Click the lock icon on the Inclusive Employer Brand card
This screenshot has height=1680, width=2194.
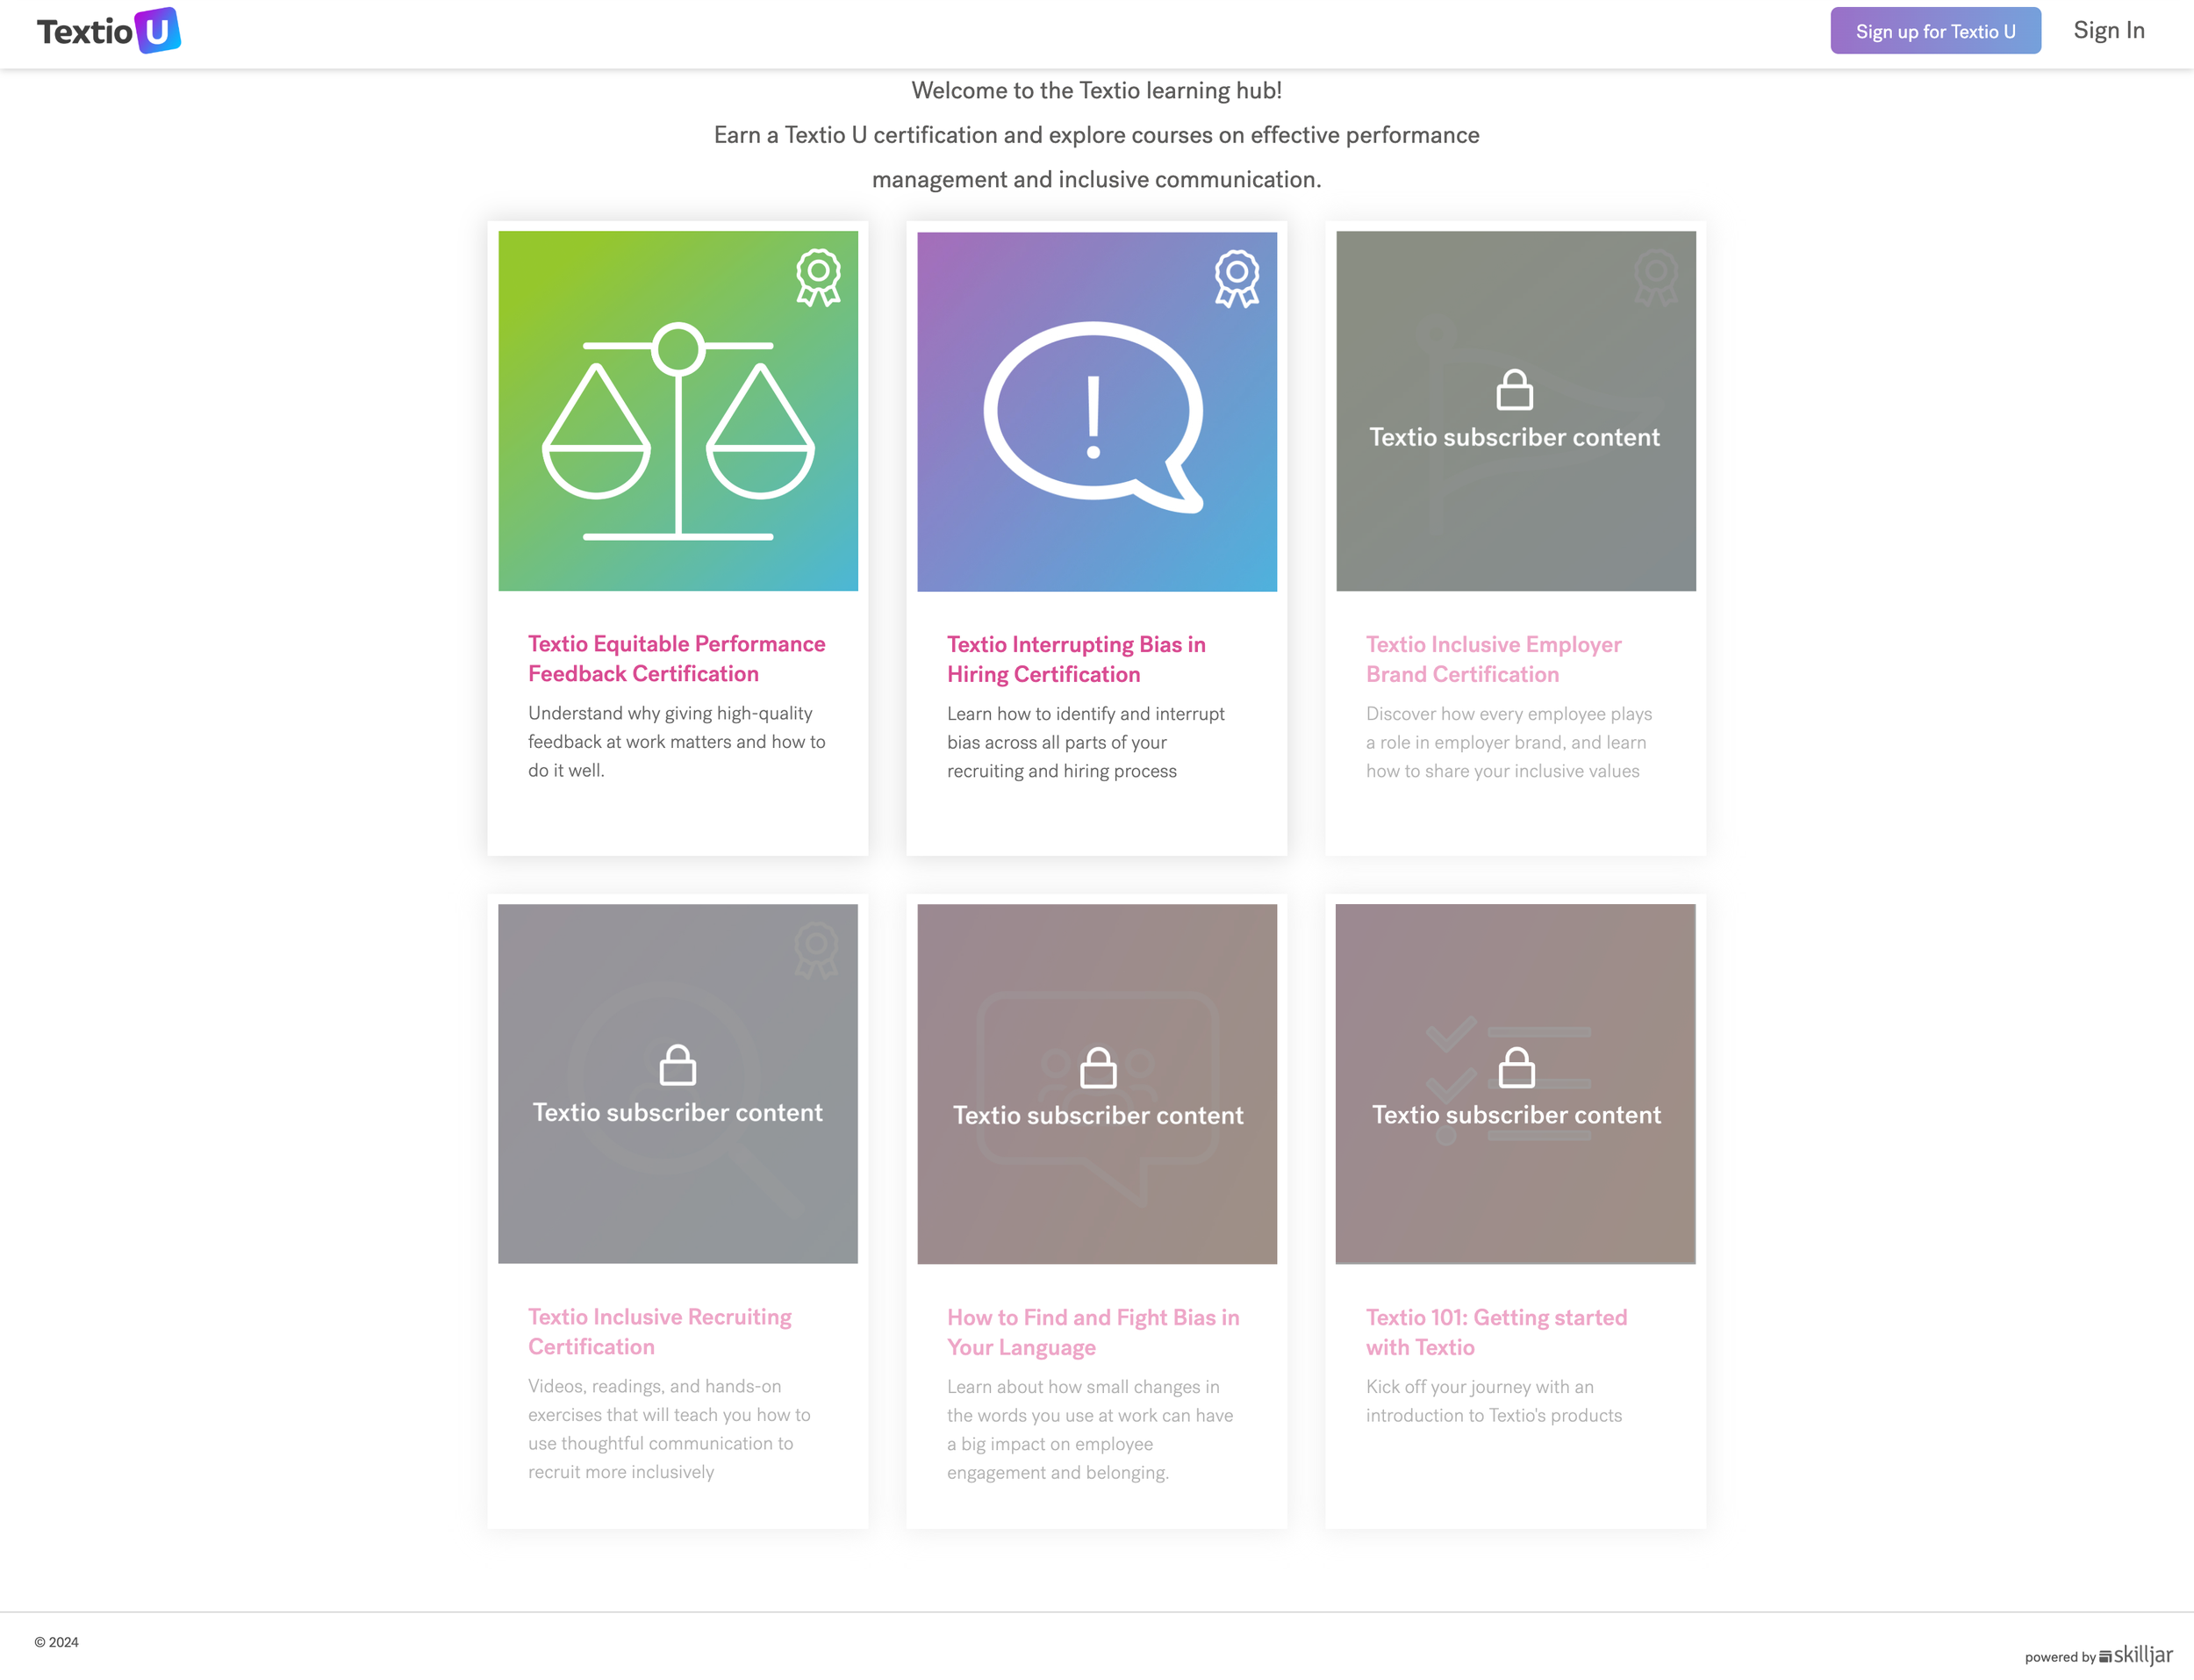1515,389
